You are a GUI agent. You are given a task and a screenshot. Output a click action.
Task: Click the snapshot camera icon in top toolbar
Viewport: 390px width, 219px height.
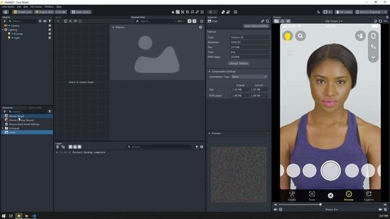(x=5, y=12)
